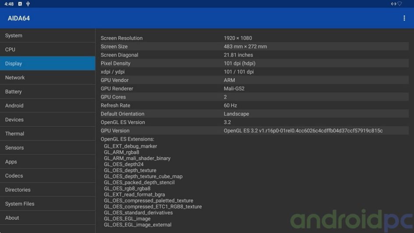The width and height of the screenshot is (414, 233).
Task: Open the three-dot overflow menu
Action: 404,18
